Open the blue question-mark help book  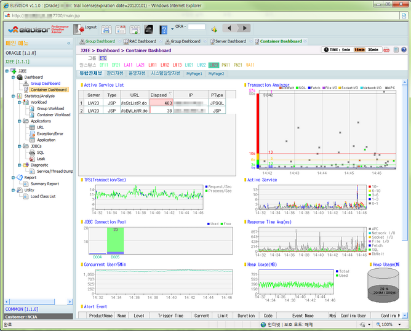tap(163, 30)
